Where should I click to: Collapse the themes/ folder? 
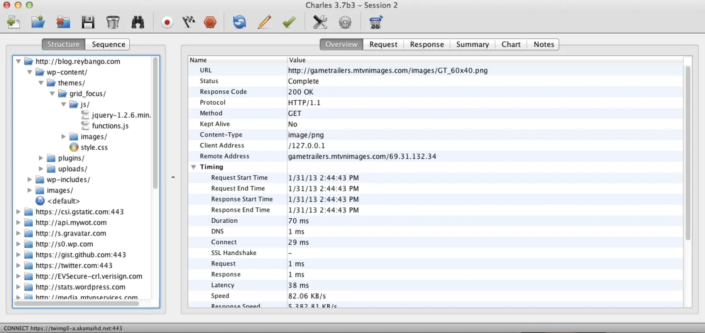tap(41, 83)
